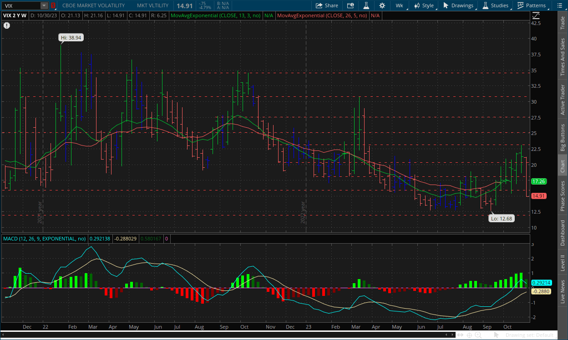568x340 pixels.
Task: Click the red linking indicator beside symbol
Action: coord(53,5)
